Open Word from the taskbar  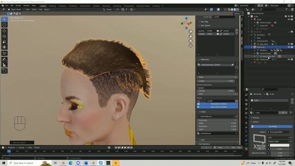pos(86,163)
